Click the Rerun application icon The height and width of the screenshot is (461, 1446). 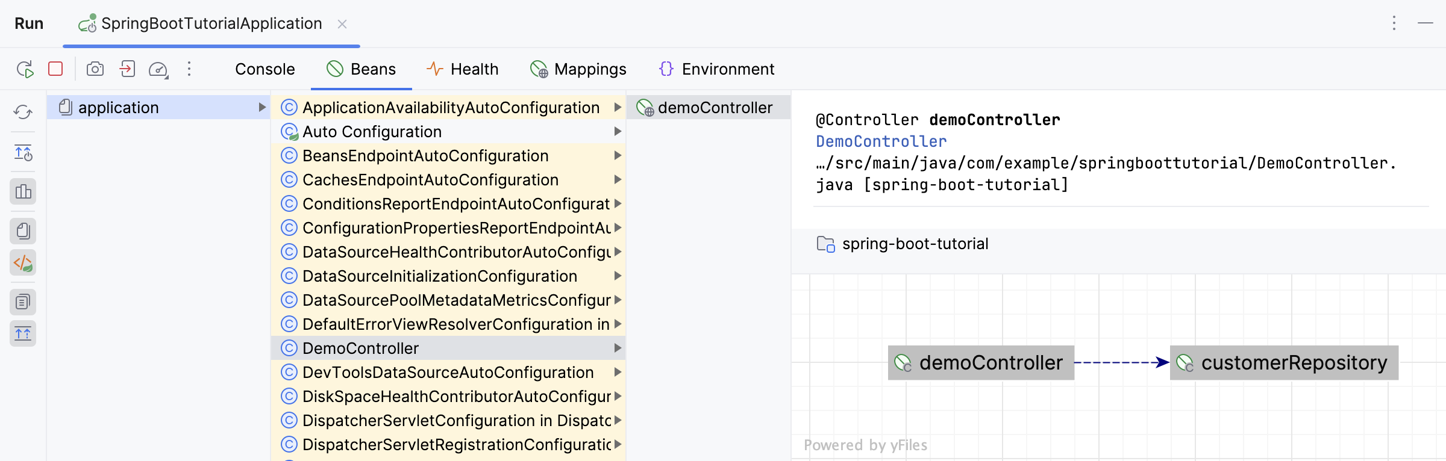(25, 69)
